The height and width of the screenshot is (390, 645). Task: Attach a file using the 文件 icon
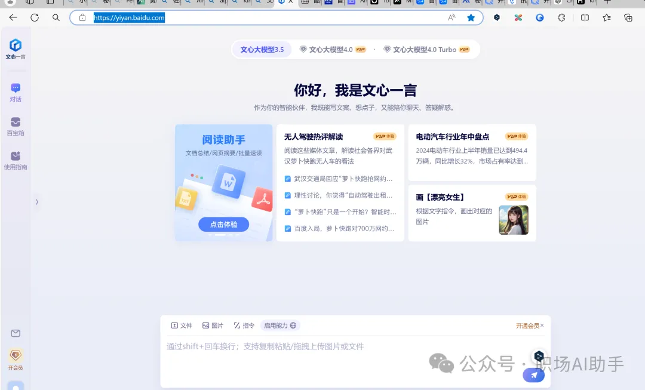181,325
